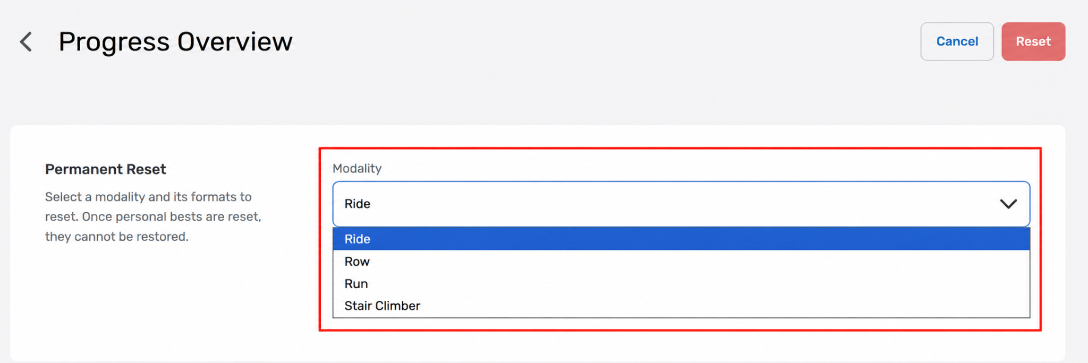Click the Progress Overview page title

tap(175, 42)
